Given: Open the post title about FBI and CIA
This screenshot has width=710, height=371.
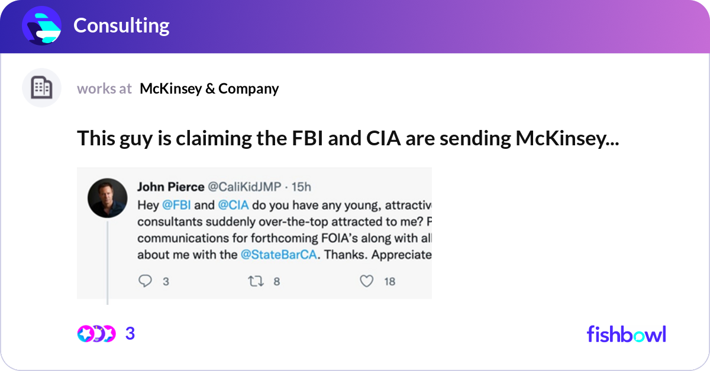Looking at the screenshot, I should point(348,138).
